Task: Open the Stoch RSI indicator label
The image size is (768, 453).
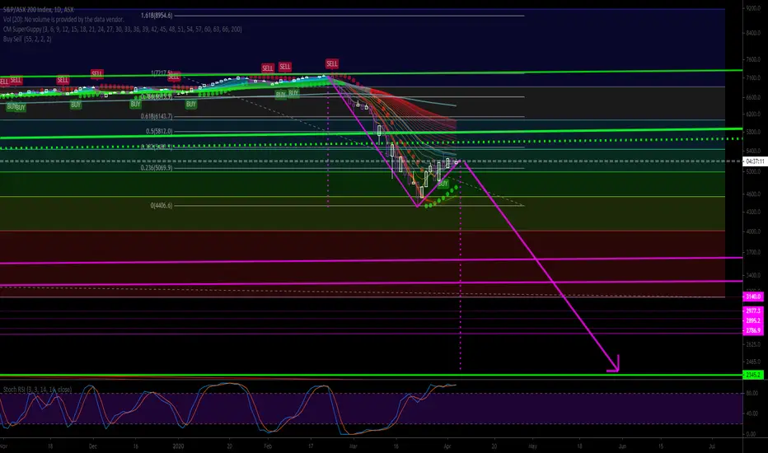Action: tap(37, 390)
